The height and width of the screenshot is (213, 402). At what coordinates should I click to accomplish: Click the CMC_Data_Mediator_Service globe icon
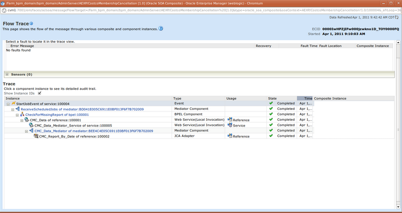[x=31, y=125]
